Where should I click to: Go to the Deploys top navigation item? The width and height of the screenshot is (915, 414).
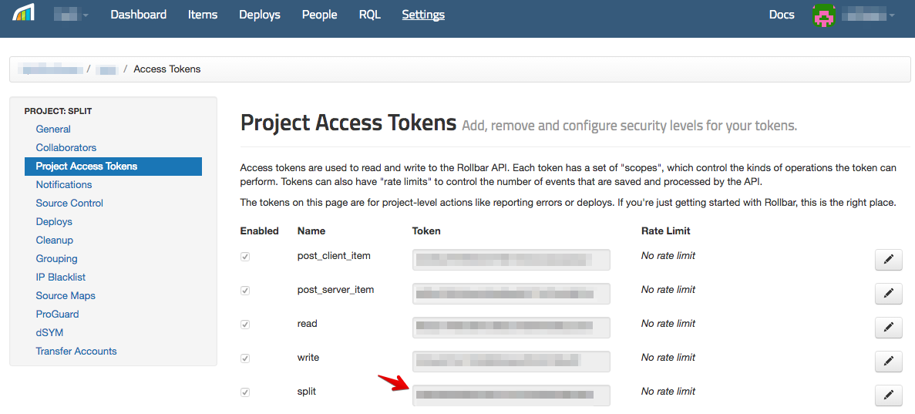point(260,15)
